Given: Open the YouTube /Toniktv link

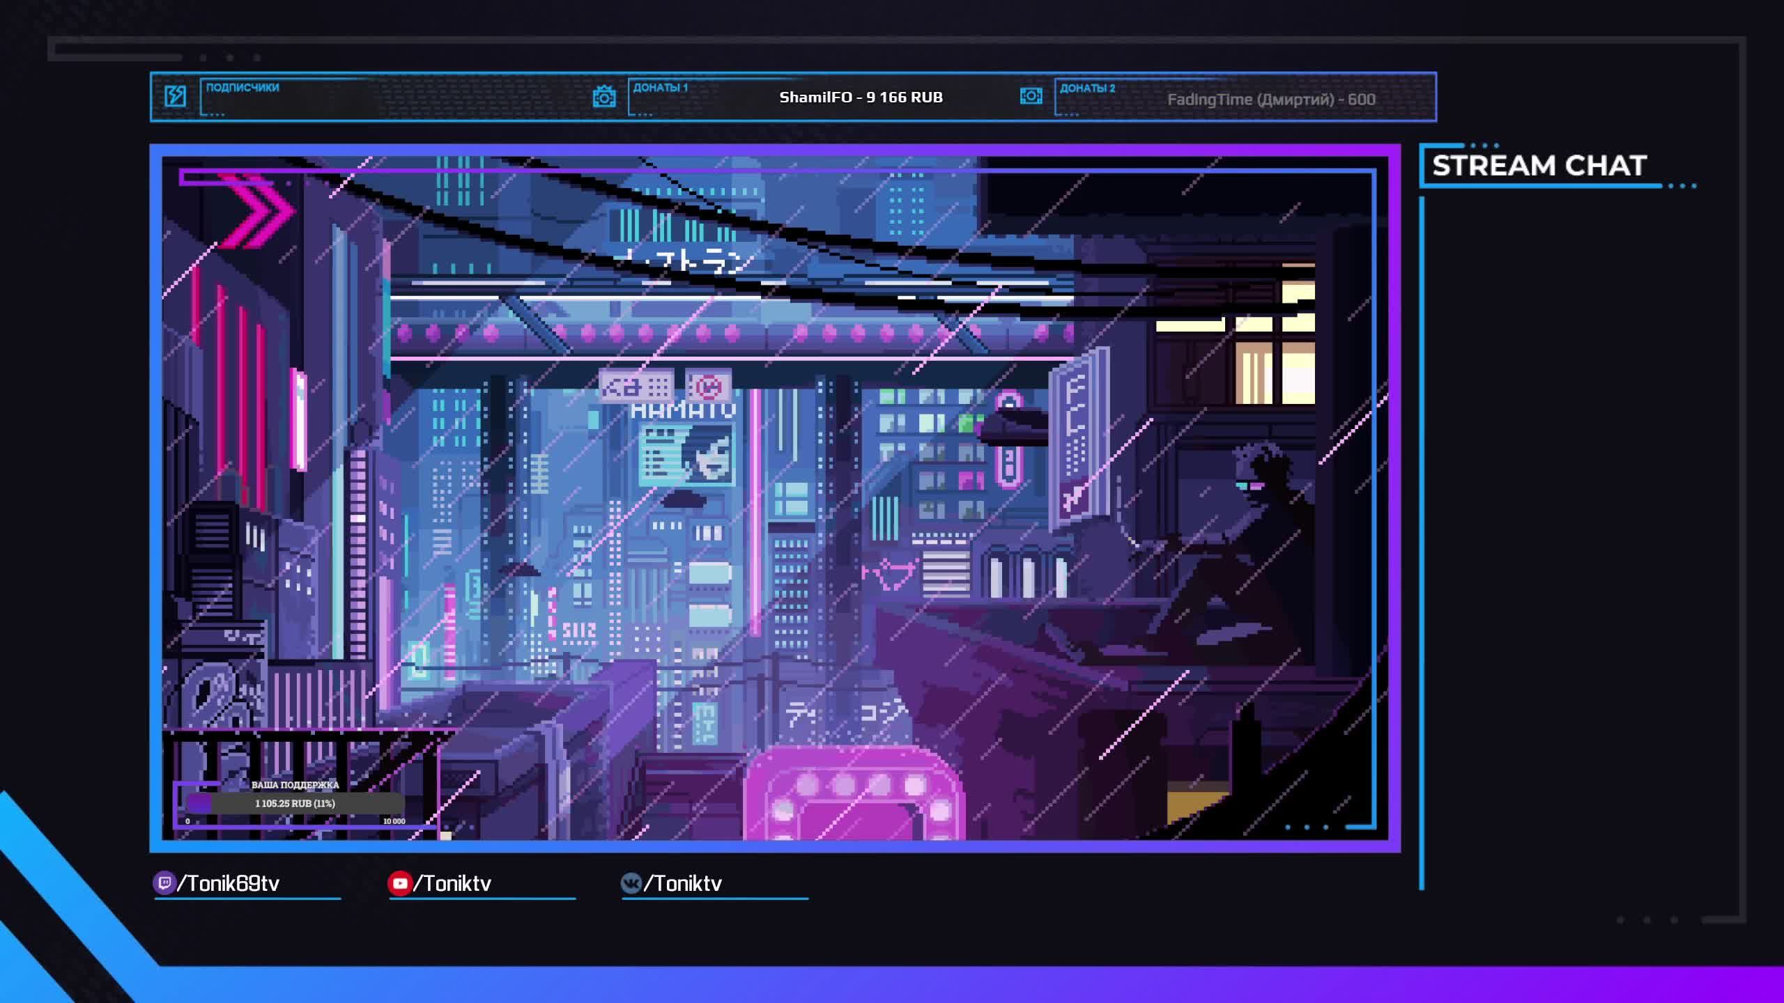Looking at the screenshot, I should (x=452, y=883).
